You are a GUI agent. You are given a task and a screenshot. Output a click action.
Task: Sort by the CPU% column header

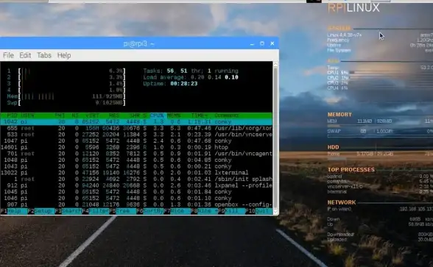tap(157, 115)
